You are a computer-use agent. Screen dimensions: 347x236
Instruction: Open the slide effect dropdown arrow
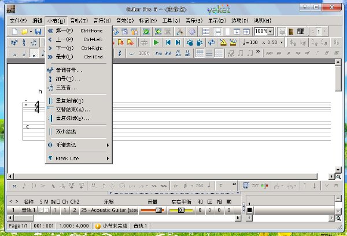[147, 186]
